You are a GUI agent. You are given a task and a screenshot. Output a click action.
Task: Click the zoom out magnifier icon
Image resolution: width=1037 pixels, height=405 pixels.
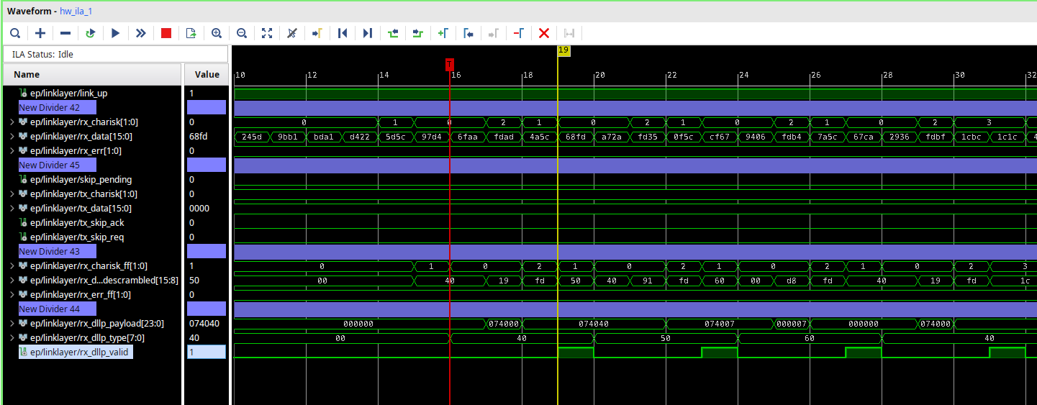click(x=242, y=33)
